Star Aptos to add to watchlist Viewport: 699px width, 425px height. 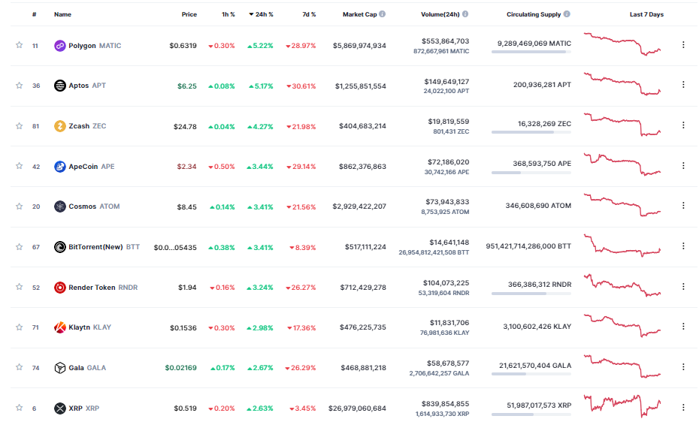click(20, 85)
